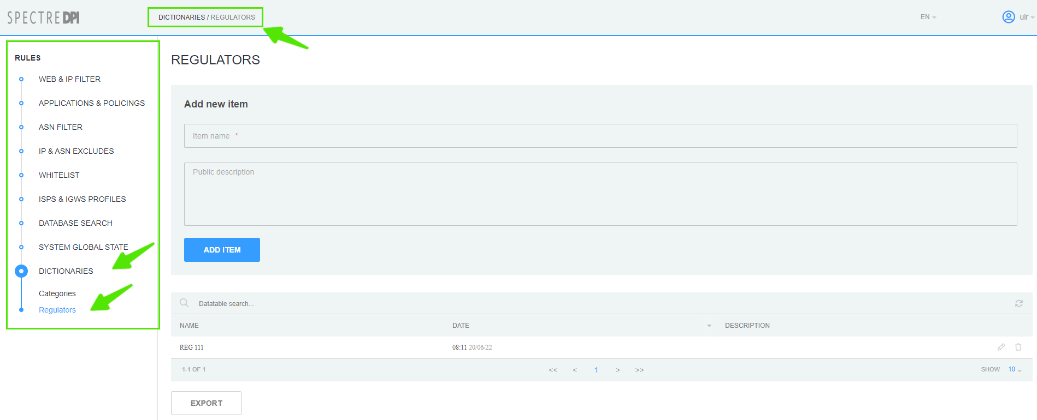Open the user account icon

pyautogui.click(x=1008, y=17)
